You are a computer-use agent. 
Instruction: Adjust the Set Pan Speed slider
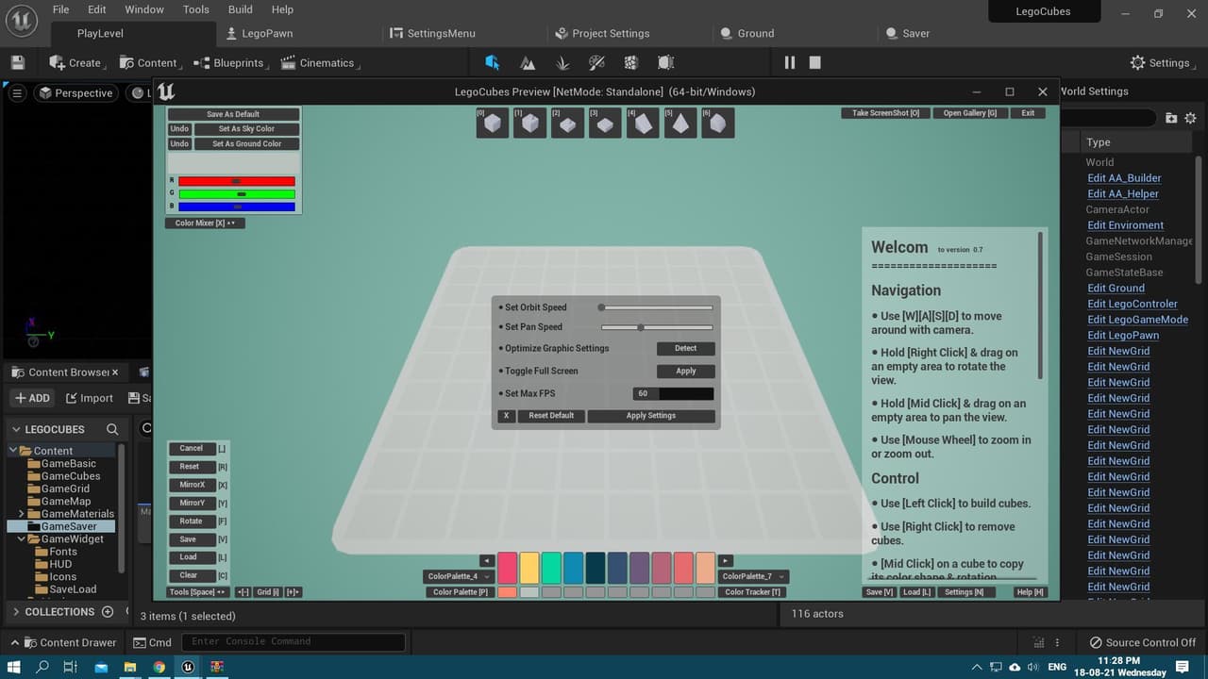click(656, 327)
